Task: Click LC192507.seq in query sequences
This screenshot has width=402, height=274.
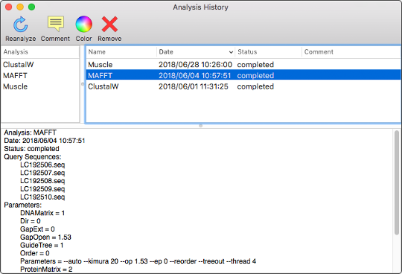Action: pyautogui.click(x=42, y=173)
